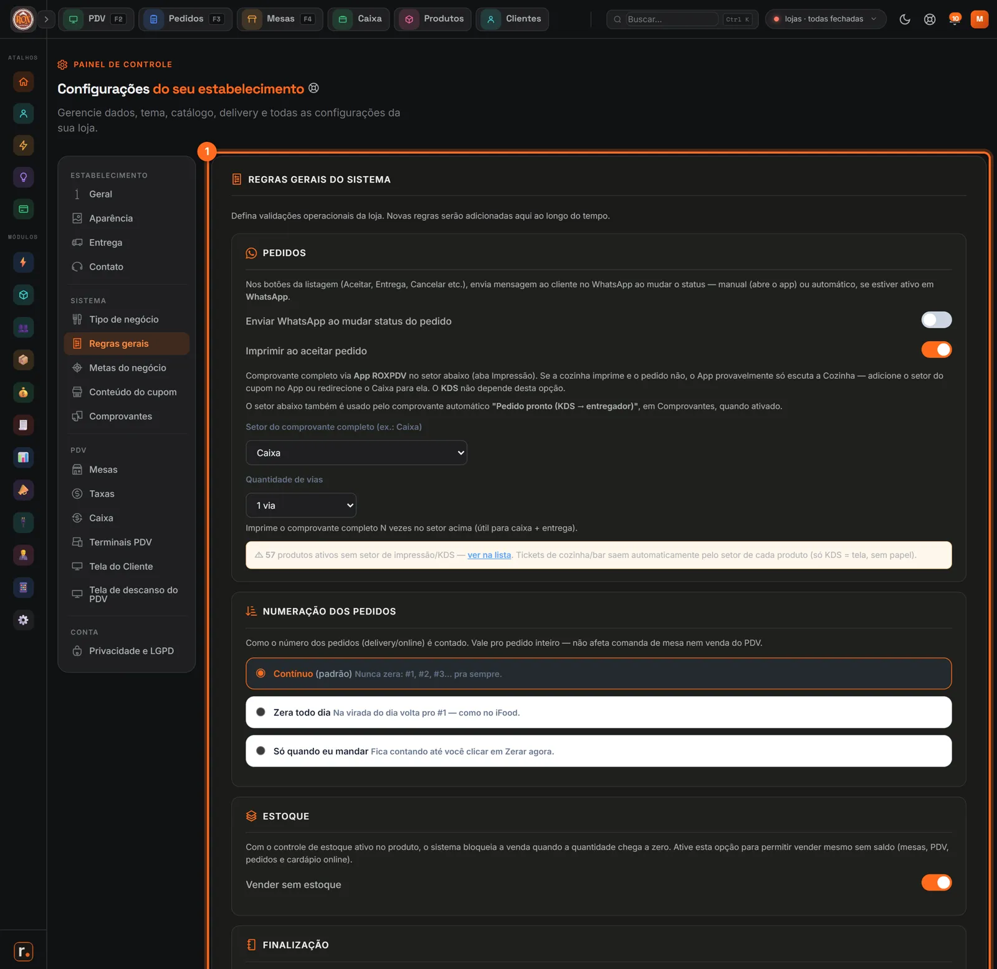This screenshot has height=969, width=997.
Task: Click the help icon beside page title
Action: pyautogui.click(x=314, y=88)
